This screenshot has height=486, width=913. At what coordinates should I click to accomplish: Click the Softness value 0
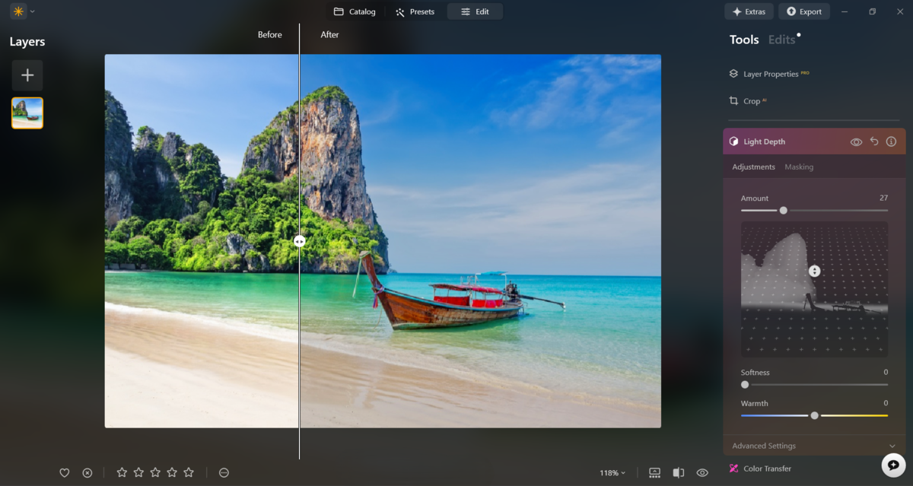886,372
